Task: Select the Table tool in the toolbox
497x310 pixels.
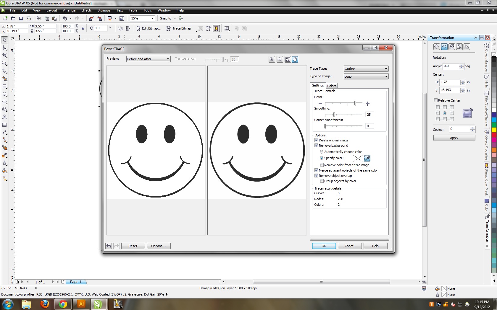Action: (4, 125)
